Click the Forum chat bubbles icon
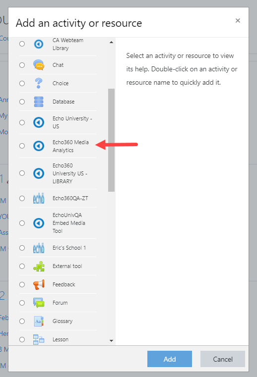Screen dimensions: 257x377 (x=39, y=303)
